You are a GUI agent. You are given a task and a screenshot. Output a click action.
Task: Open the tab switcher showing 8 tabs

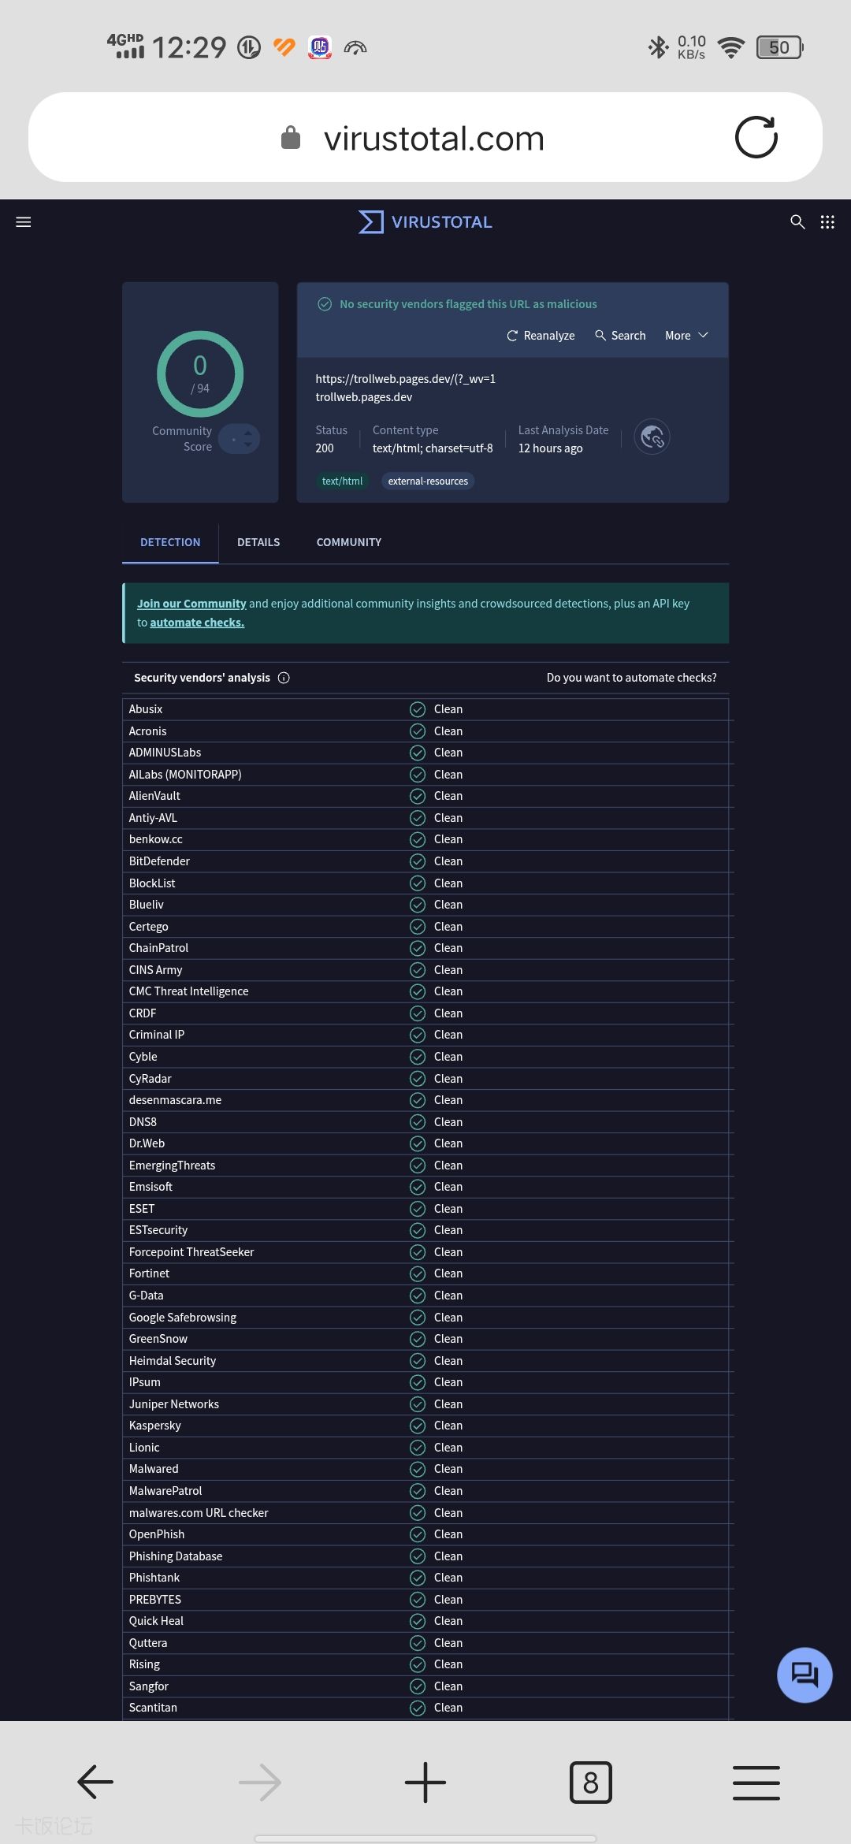click(590, 1782)
